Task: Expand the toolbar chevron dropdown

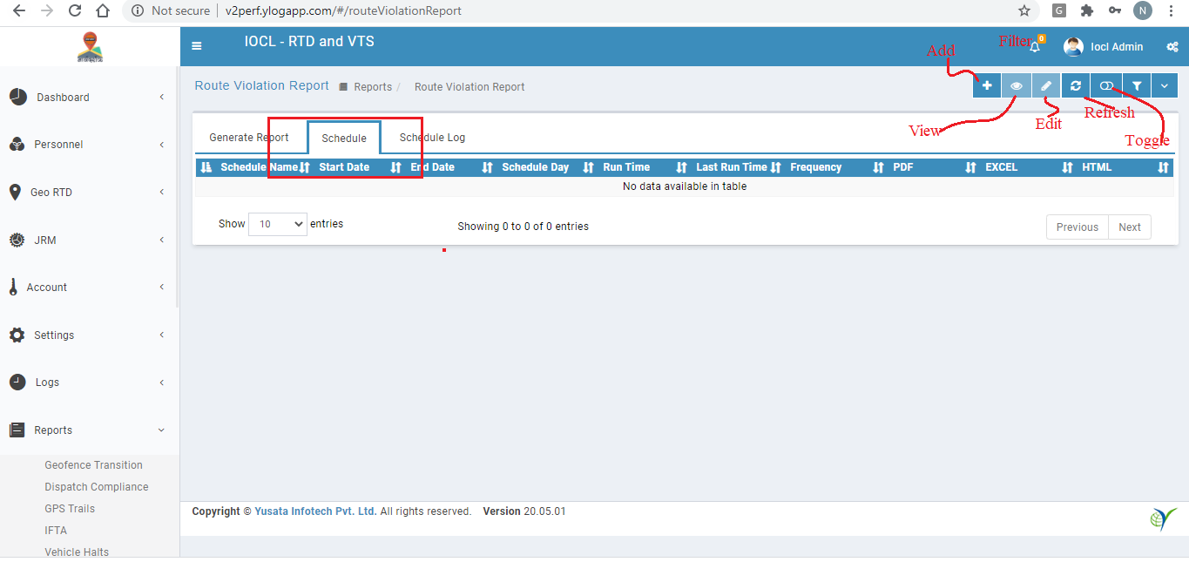Action: [x=1165, y=85]
